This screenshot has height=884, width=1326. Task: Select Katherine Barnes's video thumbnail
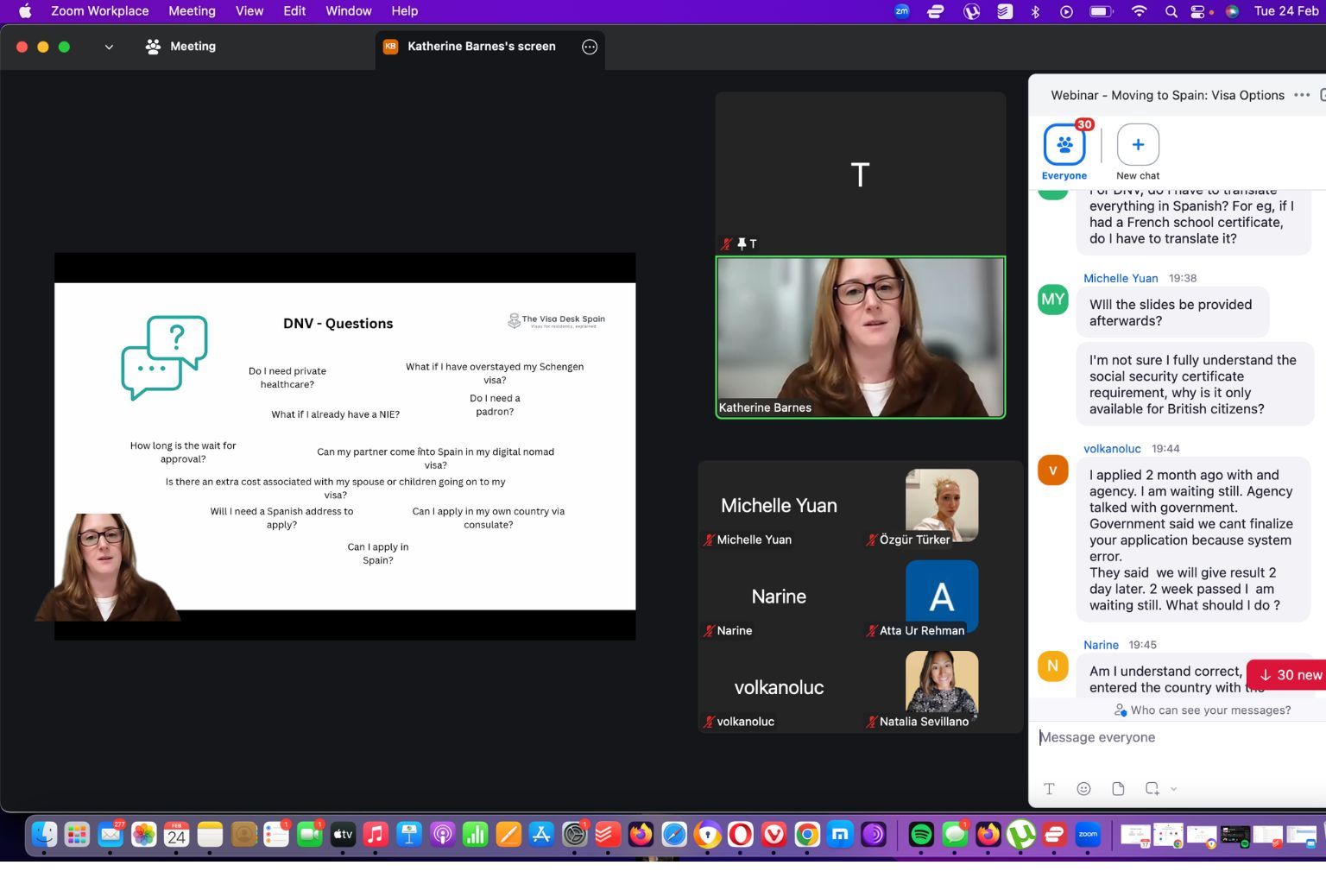click(x=860, y=338)
